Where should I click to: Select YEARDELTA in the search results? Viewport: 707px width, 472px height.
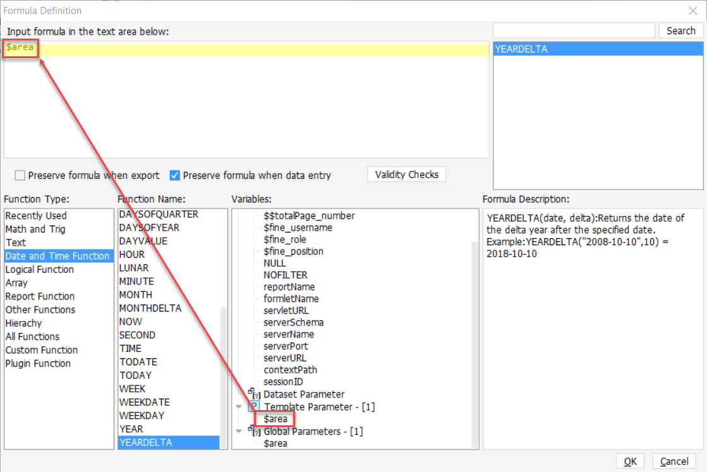pyautogui.click(x=597, y=48)
